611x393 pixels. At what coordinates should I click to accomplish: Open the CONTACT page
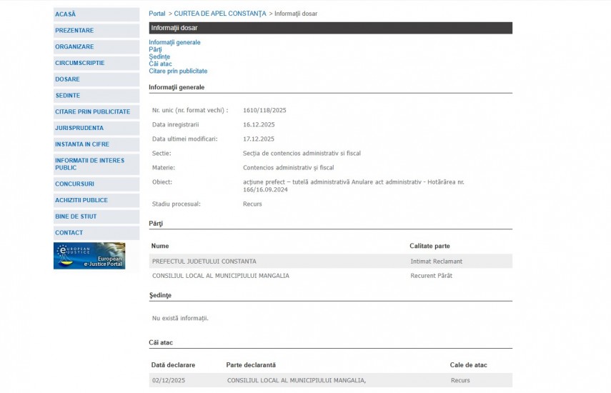pos(69,233)
